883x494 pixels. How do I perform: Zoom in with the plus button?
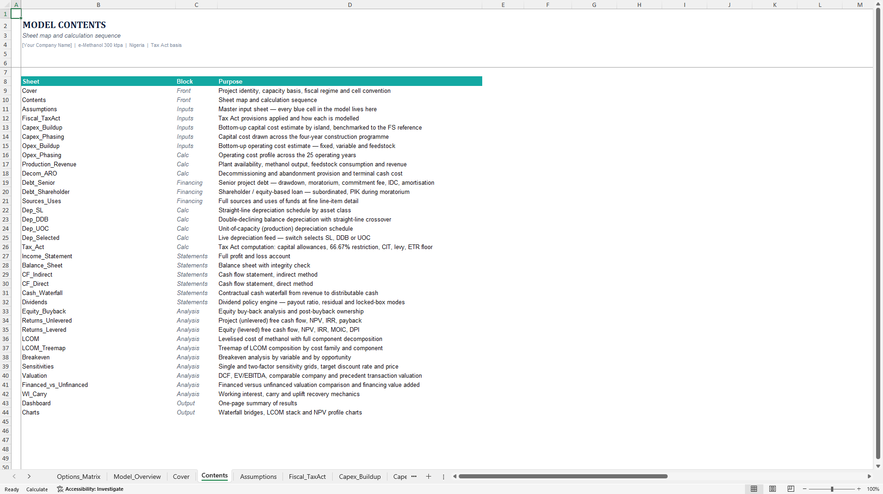[x=859, y=489]
